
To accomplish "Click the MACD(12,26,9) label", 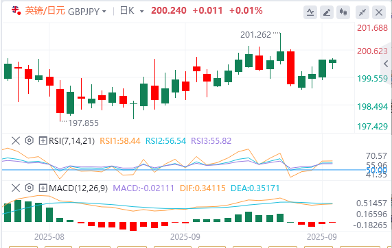I will [x=78, y=188].
